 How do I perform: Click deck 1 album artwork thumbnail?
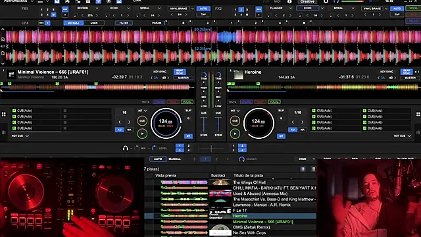[x=11, y=74]
